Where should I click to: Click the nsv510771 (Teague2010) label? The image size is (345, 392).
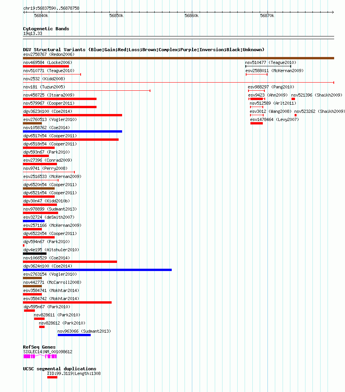coord(49,71)
